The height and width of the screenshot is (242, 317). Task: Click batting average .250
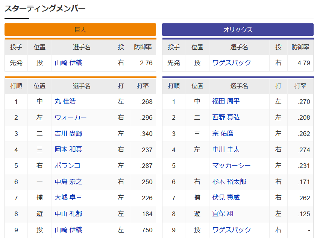click(146, 182)
